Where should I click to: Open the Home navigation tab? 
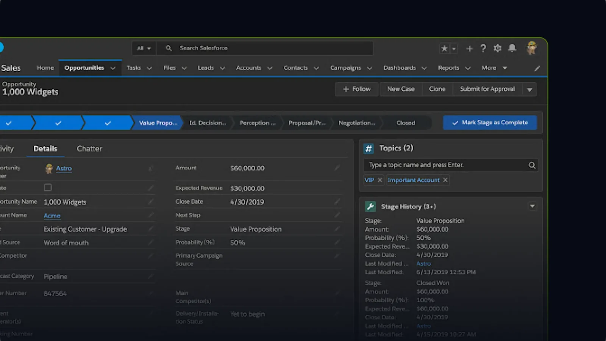click(x=45, y=68)
